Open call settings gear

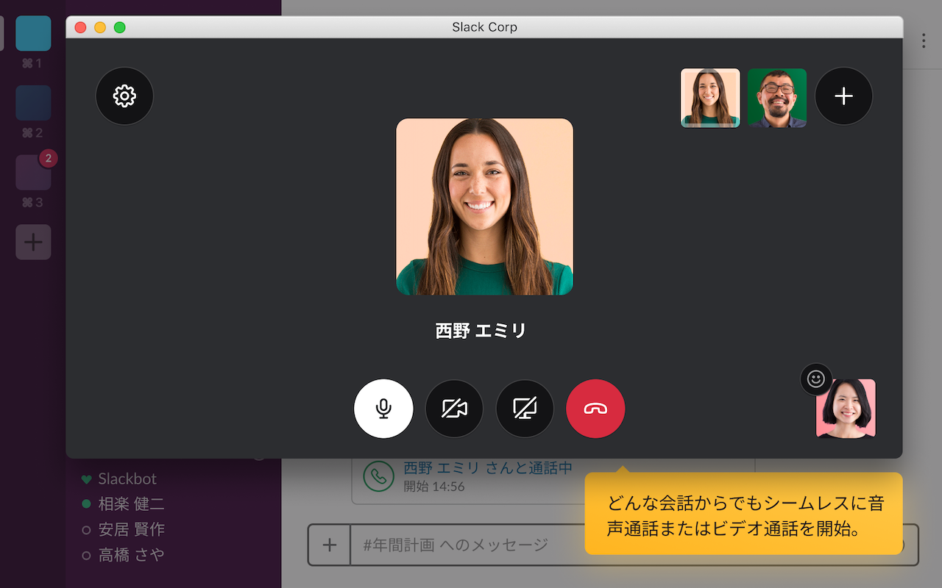pyautogui.click(x=124, y=96)
